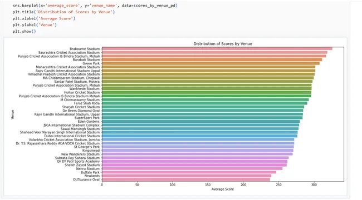Select the 'Shaheed Veer Narayan Singh International Stadium' label

click(60, 132)
